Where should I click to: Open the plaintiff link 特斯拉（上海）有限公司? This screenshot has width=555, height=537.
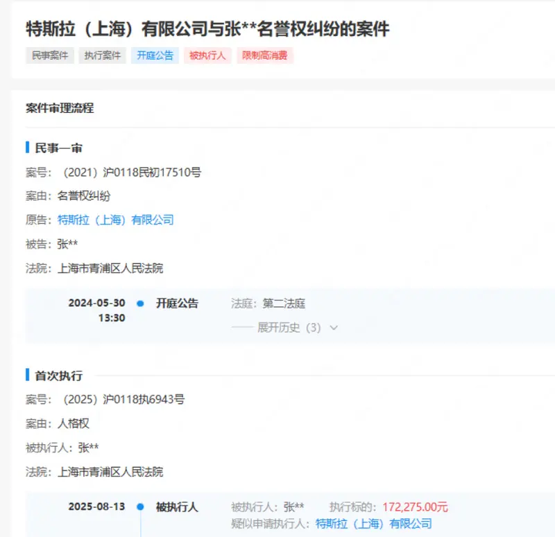point(115,220)
